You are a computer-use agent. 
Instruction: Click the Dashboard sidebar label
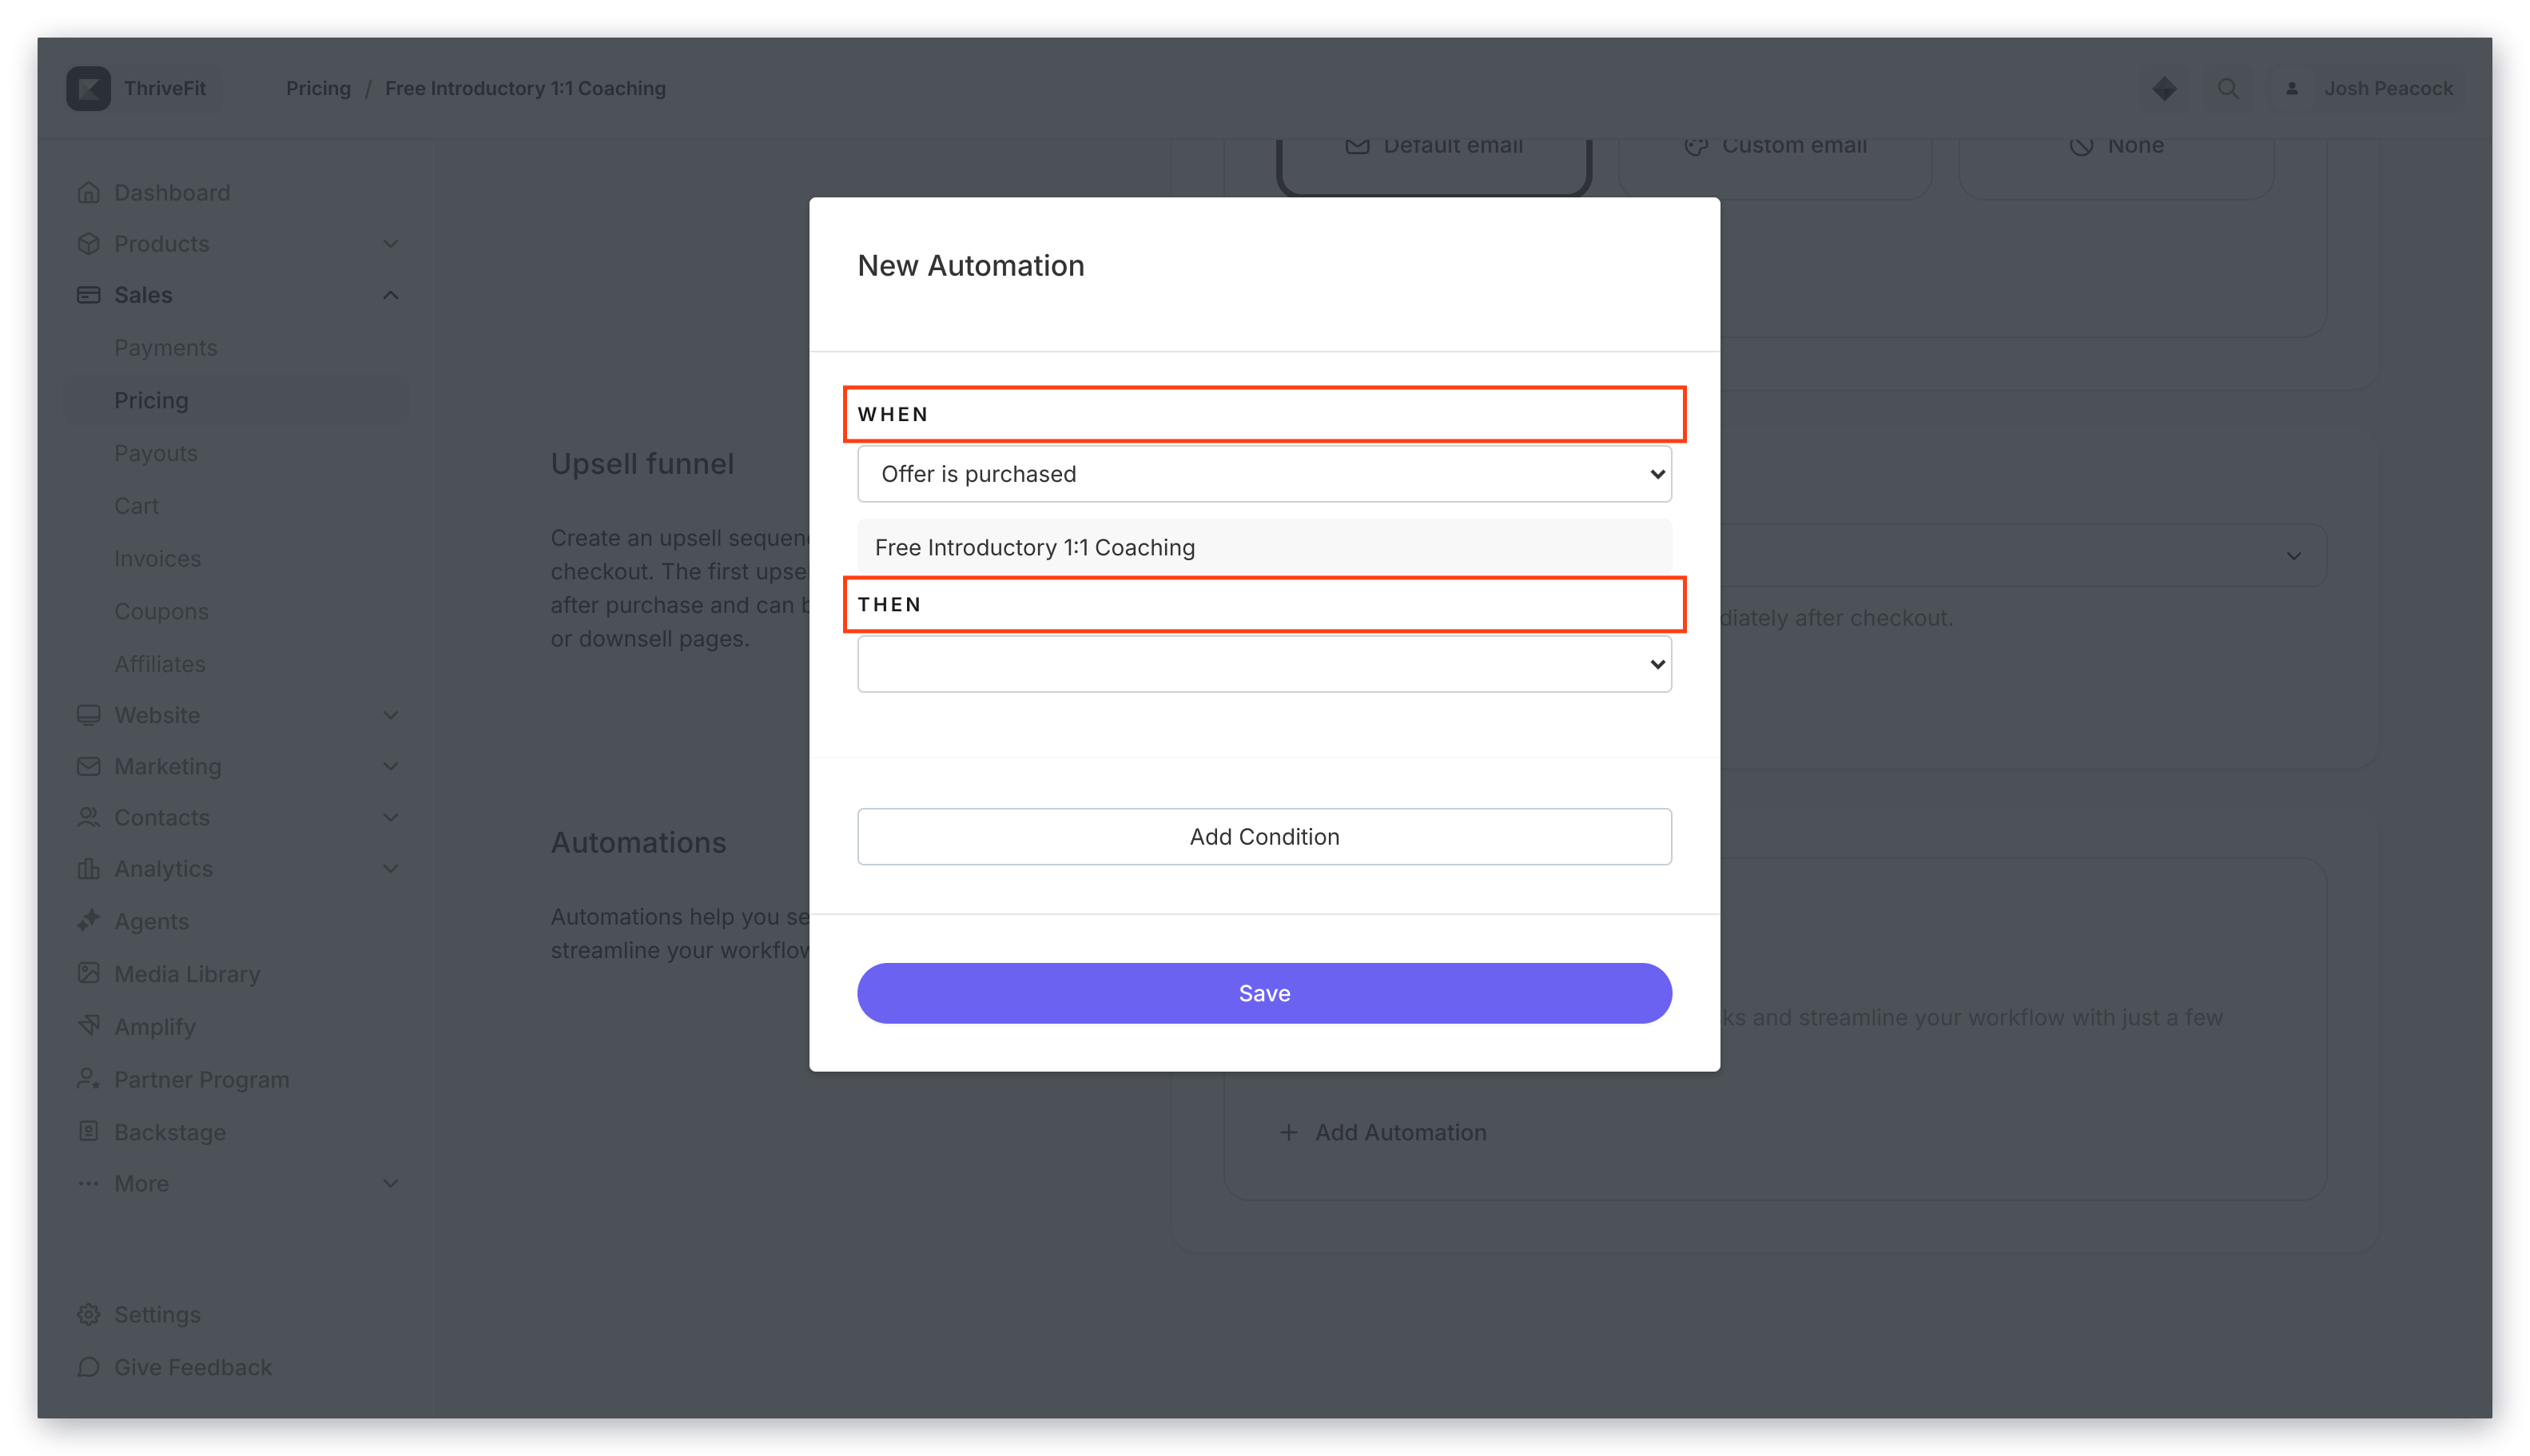pos(172,192)
